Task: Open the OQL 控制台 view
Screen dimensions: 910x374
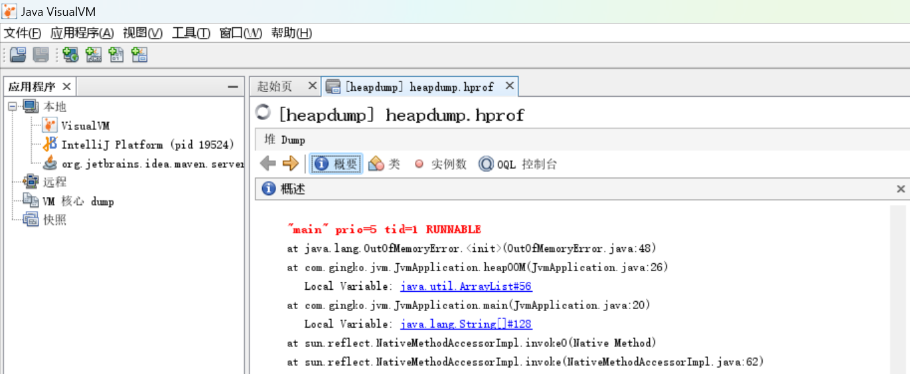Action: [518, 164]
